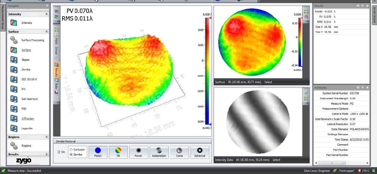Open the Legendre analysis icon
The image size is (377, 174).
(14, 128)
